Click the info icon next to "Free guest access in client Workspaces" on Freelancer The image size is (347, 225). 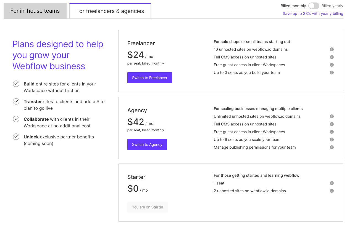click(x=332, y=65)
